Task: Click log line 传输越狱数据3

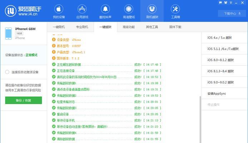Action: click(106, 108)
